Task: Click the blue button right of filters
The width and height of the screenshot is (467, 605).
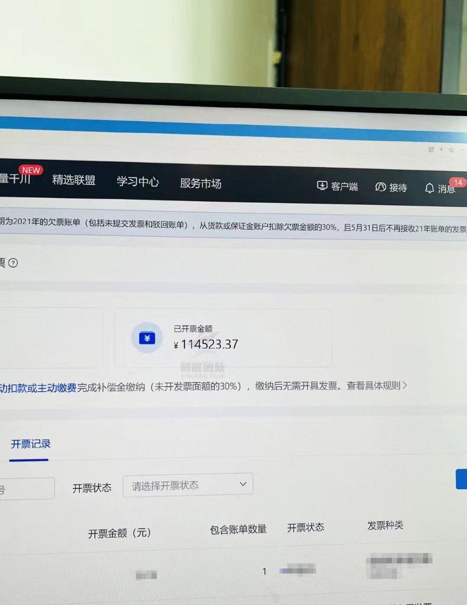Action: pos(461,479)
